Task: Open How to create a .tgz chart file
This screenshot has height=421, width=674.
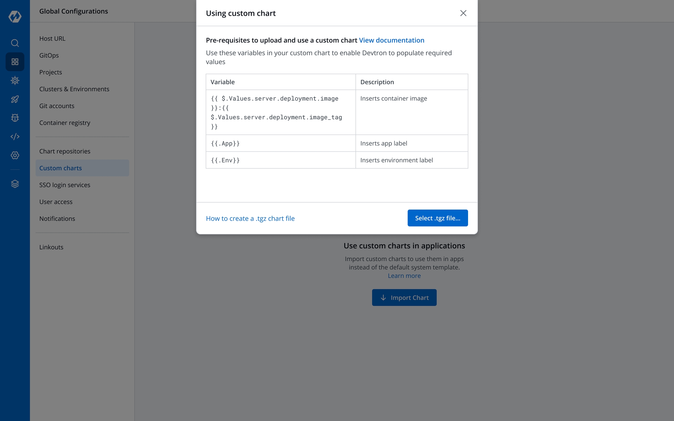Action: coord(250,218)
